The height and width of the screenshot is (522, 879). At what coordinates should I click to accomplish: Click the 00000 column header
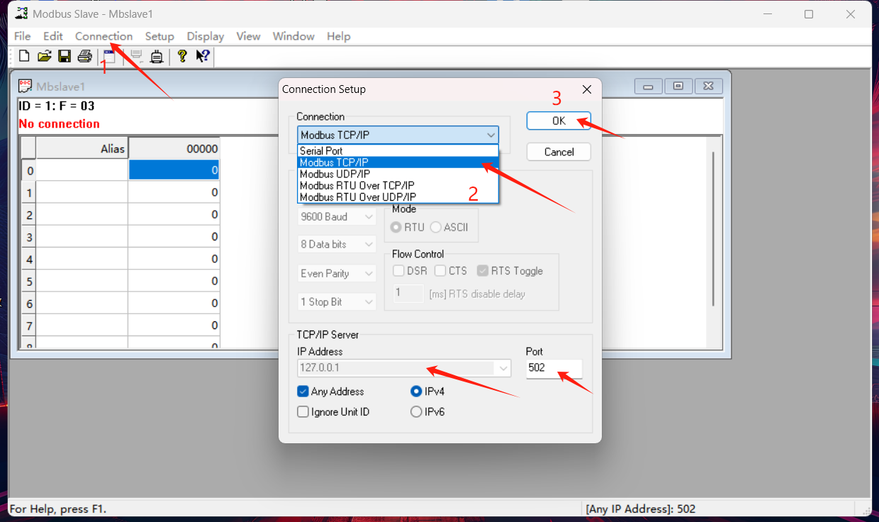(174, 149)
